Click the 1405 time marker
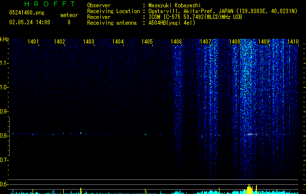This screenshot has height=194, width=306. 147,41
